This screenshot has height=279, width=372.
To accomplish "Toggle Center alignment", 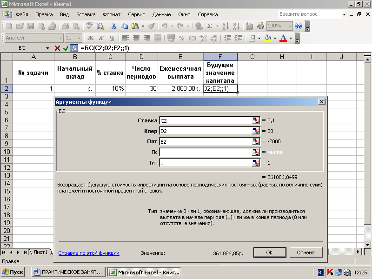I will [136, 38].
